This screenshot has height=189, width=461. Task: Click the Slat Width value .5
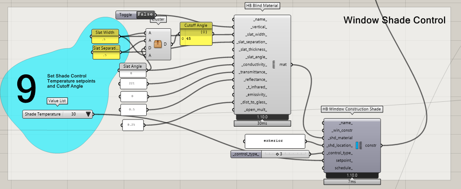pyautogui.click(x=104, y=39)
